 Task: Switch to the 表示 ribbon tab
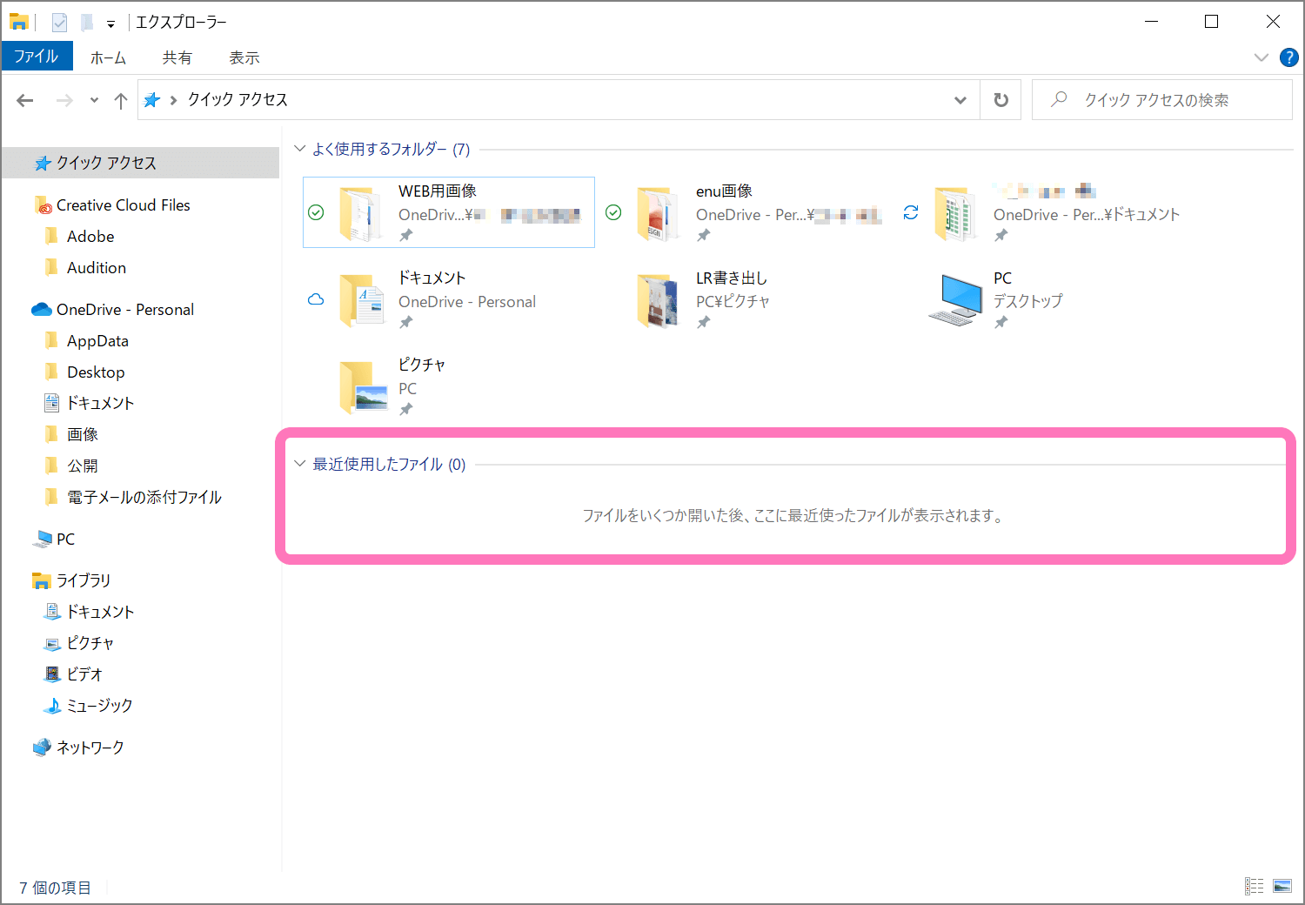pyautogui.click(x=244, y=57)
